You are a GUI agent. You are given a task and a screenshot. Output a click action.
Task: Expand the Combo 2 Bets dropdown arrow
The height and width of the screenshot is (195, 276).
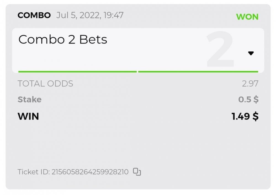coord(251,53)
